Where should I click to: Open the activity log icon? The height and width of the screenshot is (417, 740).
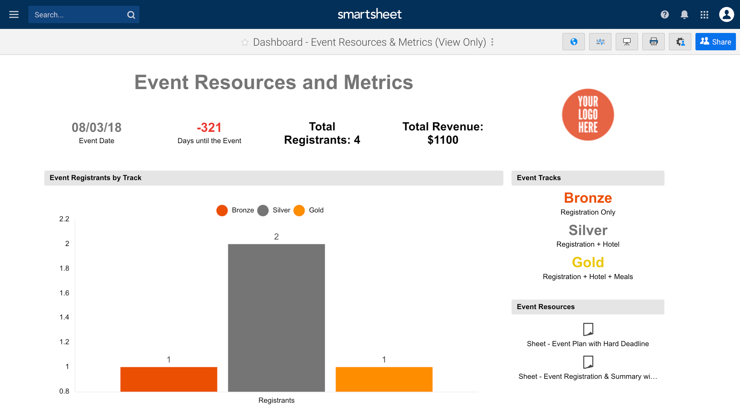600,42
